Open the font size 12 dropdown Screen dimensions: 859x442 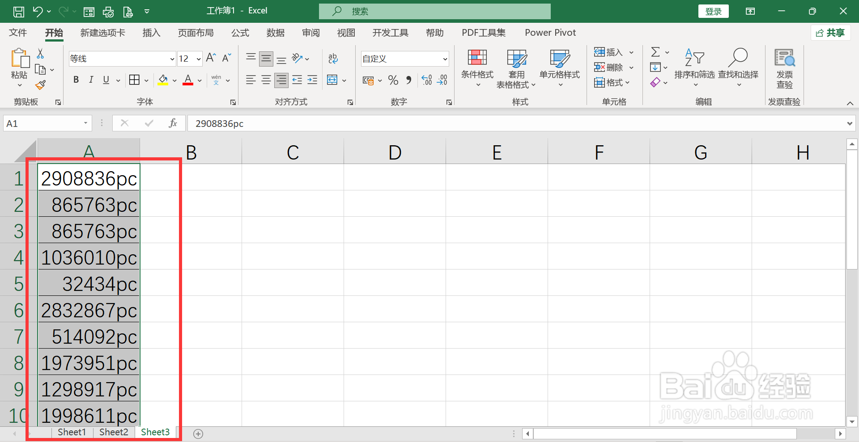pyautogui.click(x=198, y=59)
